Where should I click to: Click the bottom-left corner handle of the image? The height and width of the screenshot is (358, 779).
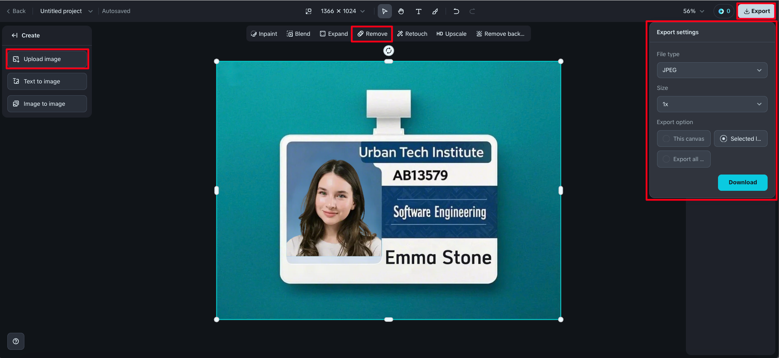[217, 319]
